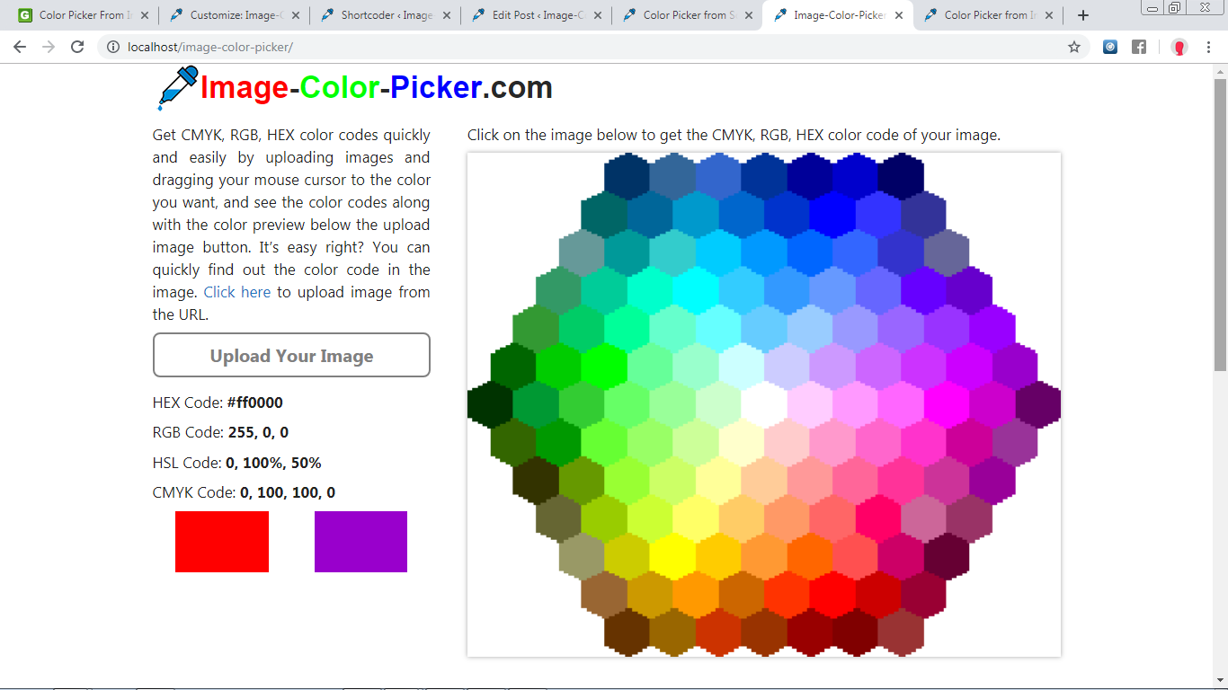The image size is (1228, 690).
Task: Switch to the Customize: Image-C tab
Action: pos(234,15)
